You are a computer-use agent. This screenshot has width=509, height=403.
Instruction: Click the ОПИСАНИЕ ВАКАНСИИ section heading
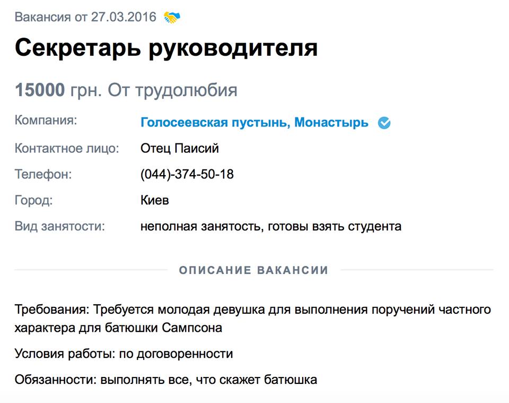(x=253, y=270)
